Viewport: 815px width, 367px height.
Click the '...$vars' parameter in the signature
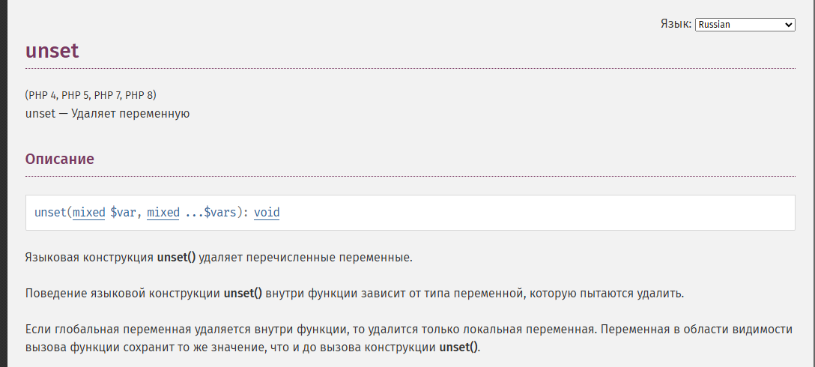(210, 213)
